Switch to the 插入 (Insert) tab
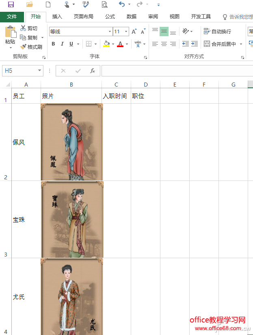The height and width of the screenshot is (335, 253). (57, 17)
